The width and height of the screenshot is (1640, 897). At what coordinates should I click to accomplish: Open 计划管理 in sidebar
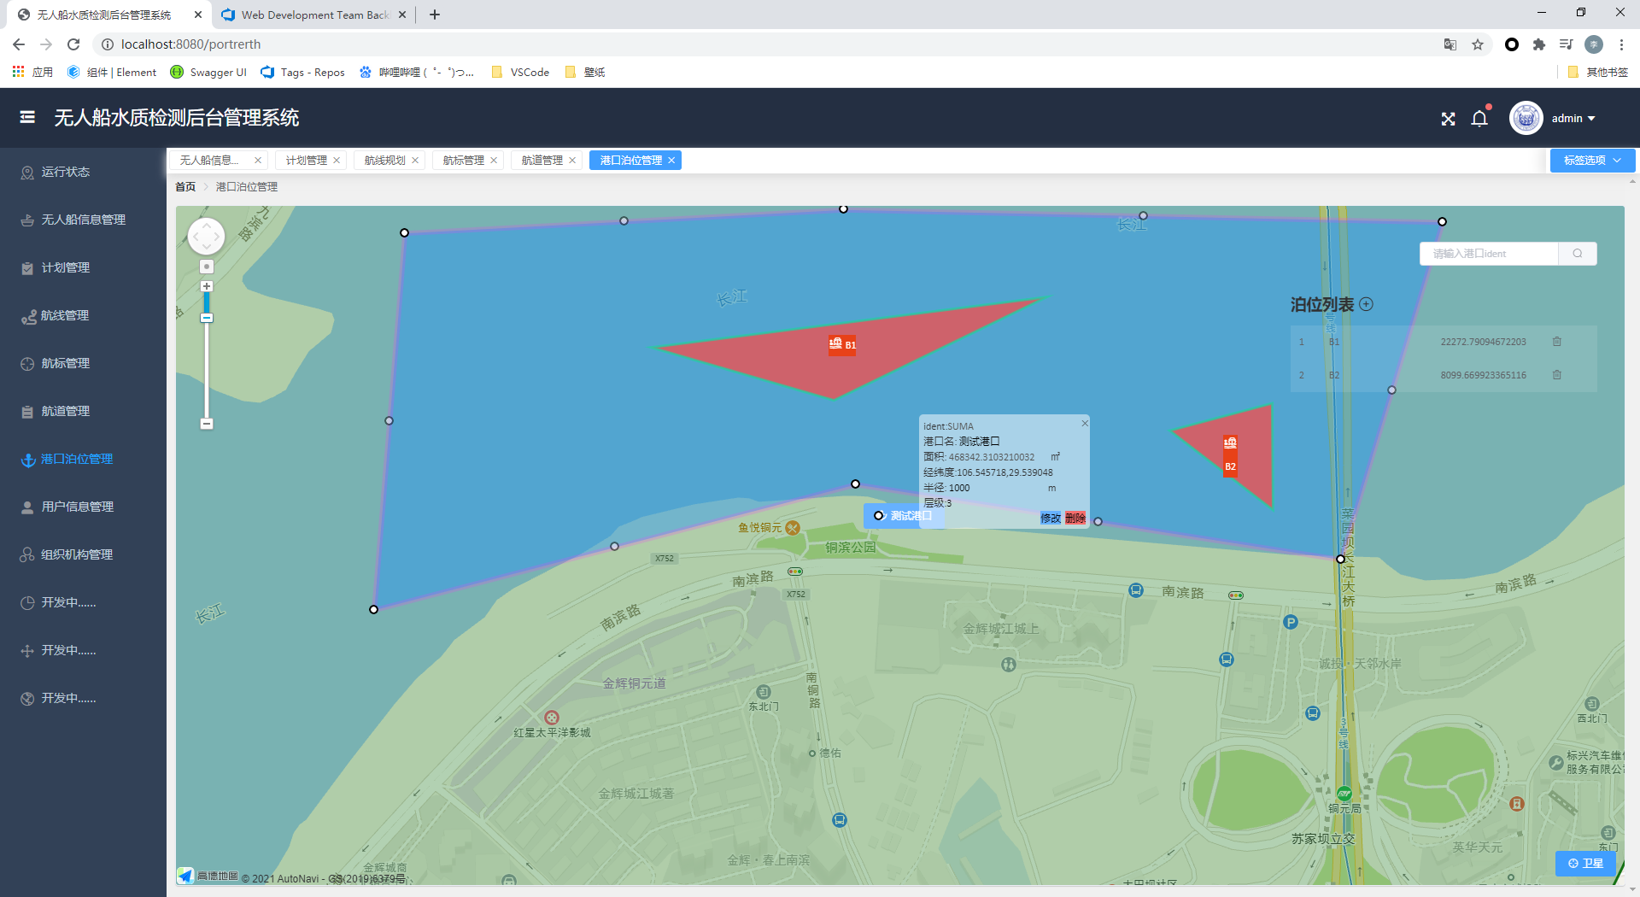[x=83, y=267]
